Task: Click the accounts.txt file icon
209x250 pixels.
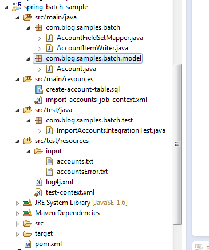Action: 49,161
